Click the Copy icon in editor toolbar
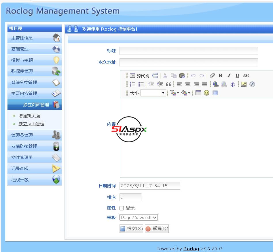This screenshot has width=273, height=252. click(174, 76)
